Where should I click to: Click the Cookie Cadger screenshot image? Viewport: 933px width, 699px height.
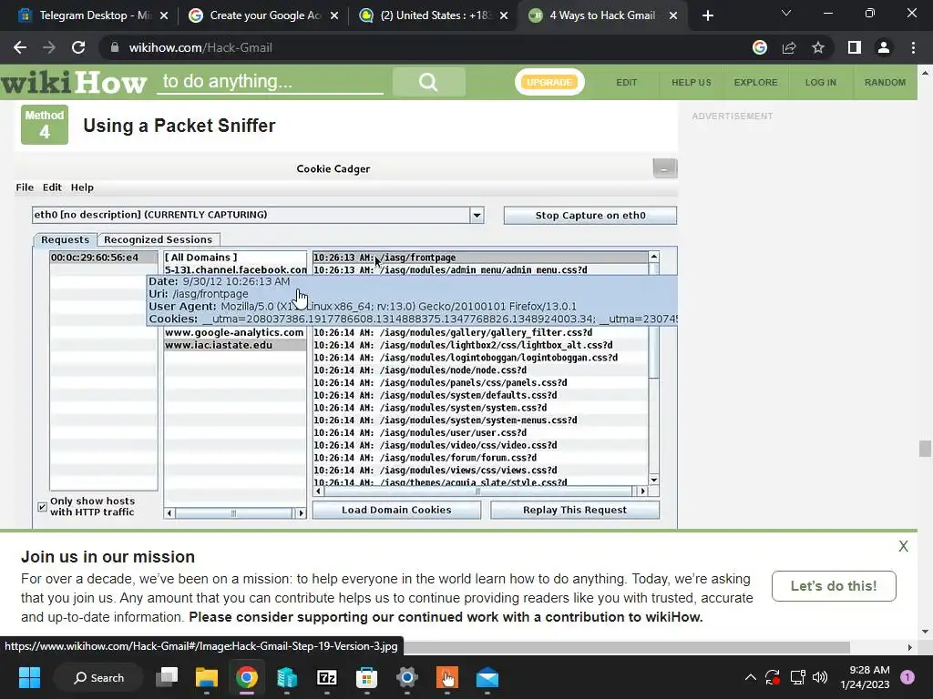pos(346,342)
